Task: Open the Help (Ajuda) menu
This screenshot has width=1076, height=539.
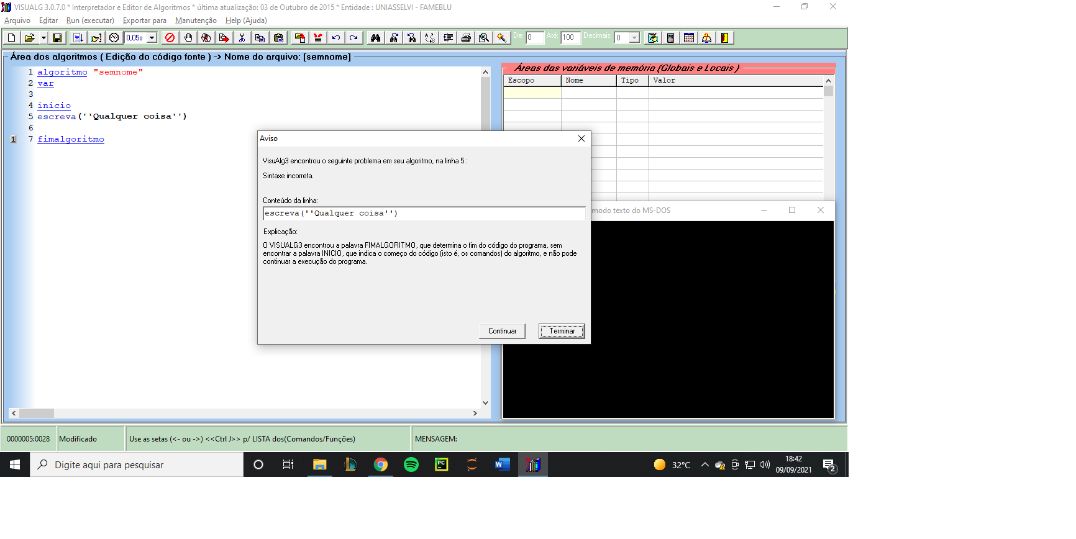Action: coord(246,20)
